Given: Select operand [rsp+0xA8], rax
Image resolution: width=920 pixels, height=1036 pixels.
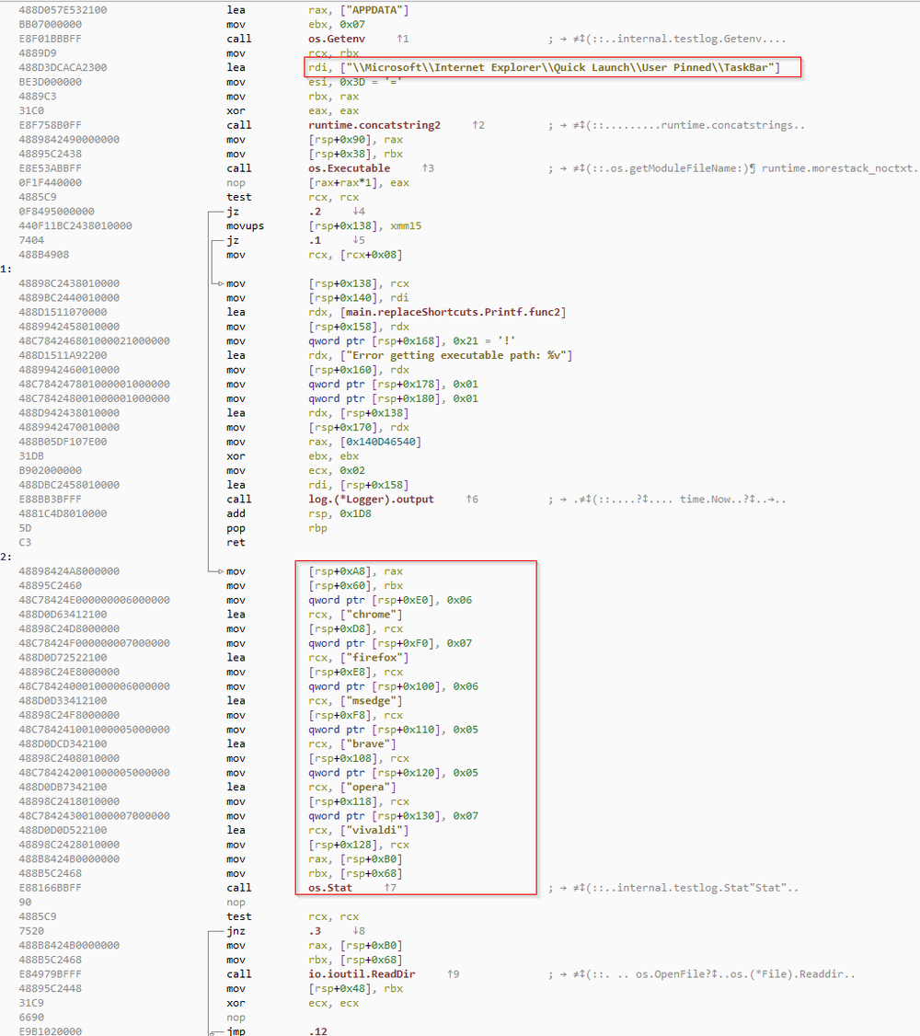Looking at the screenshot, I should pos(355,571).
